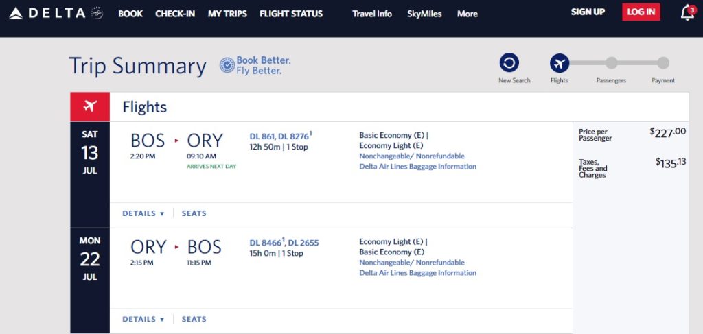The height and width of the screenshot is (334, 703).
Task: Click the New Search circular arrow icon
Action: pos(509,64)
